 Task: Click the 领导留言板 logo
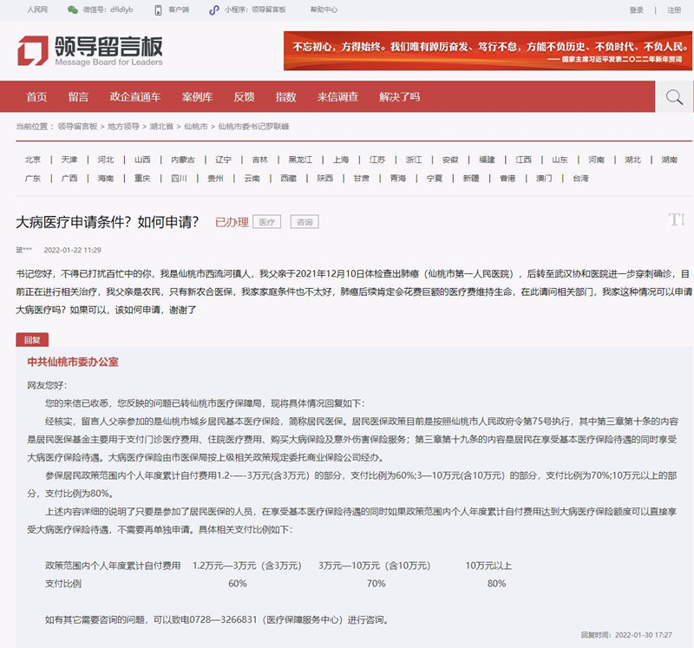87,51
